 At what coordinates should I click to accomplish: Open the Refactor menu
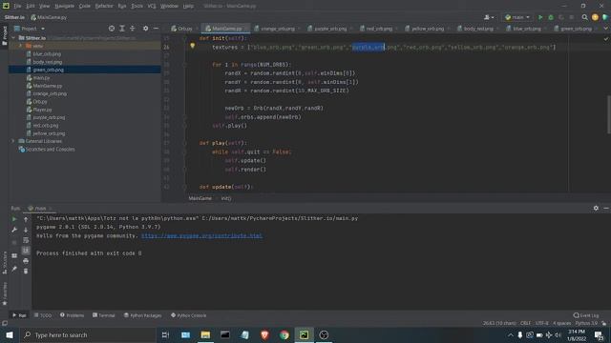104,6
